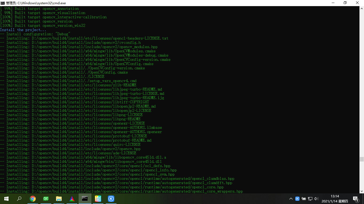
Task: Click the console scrollbar up arrow
Action: pos(362,8)
